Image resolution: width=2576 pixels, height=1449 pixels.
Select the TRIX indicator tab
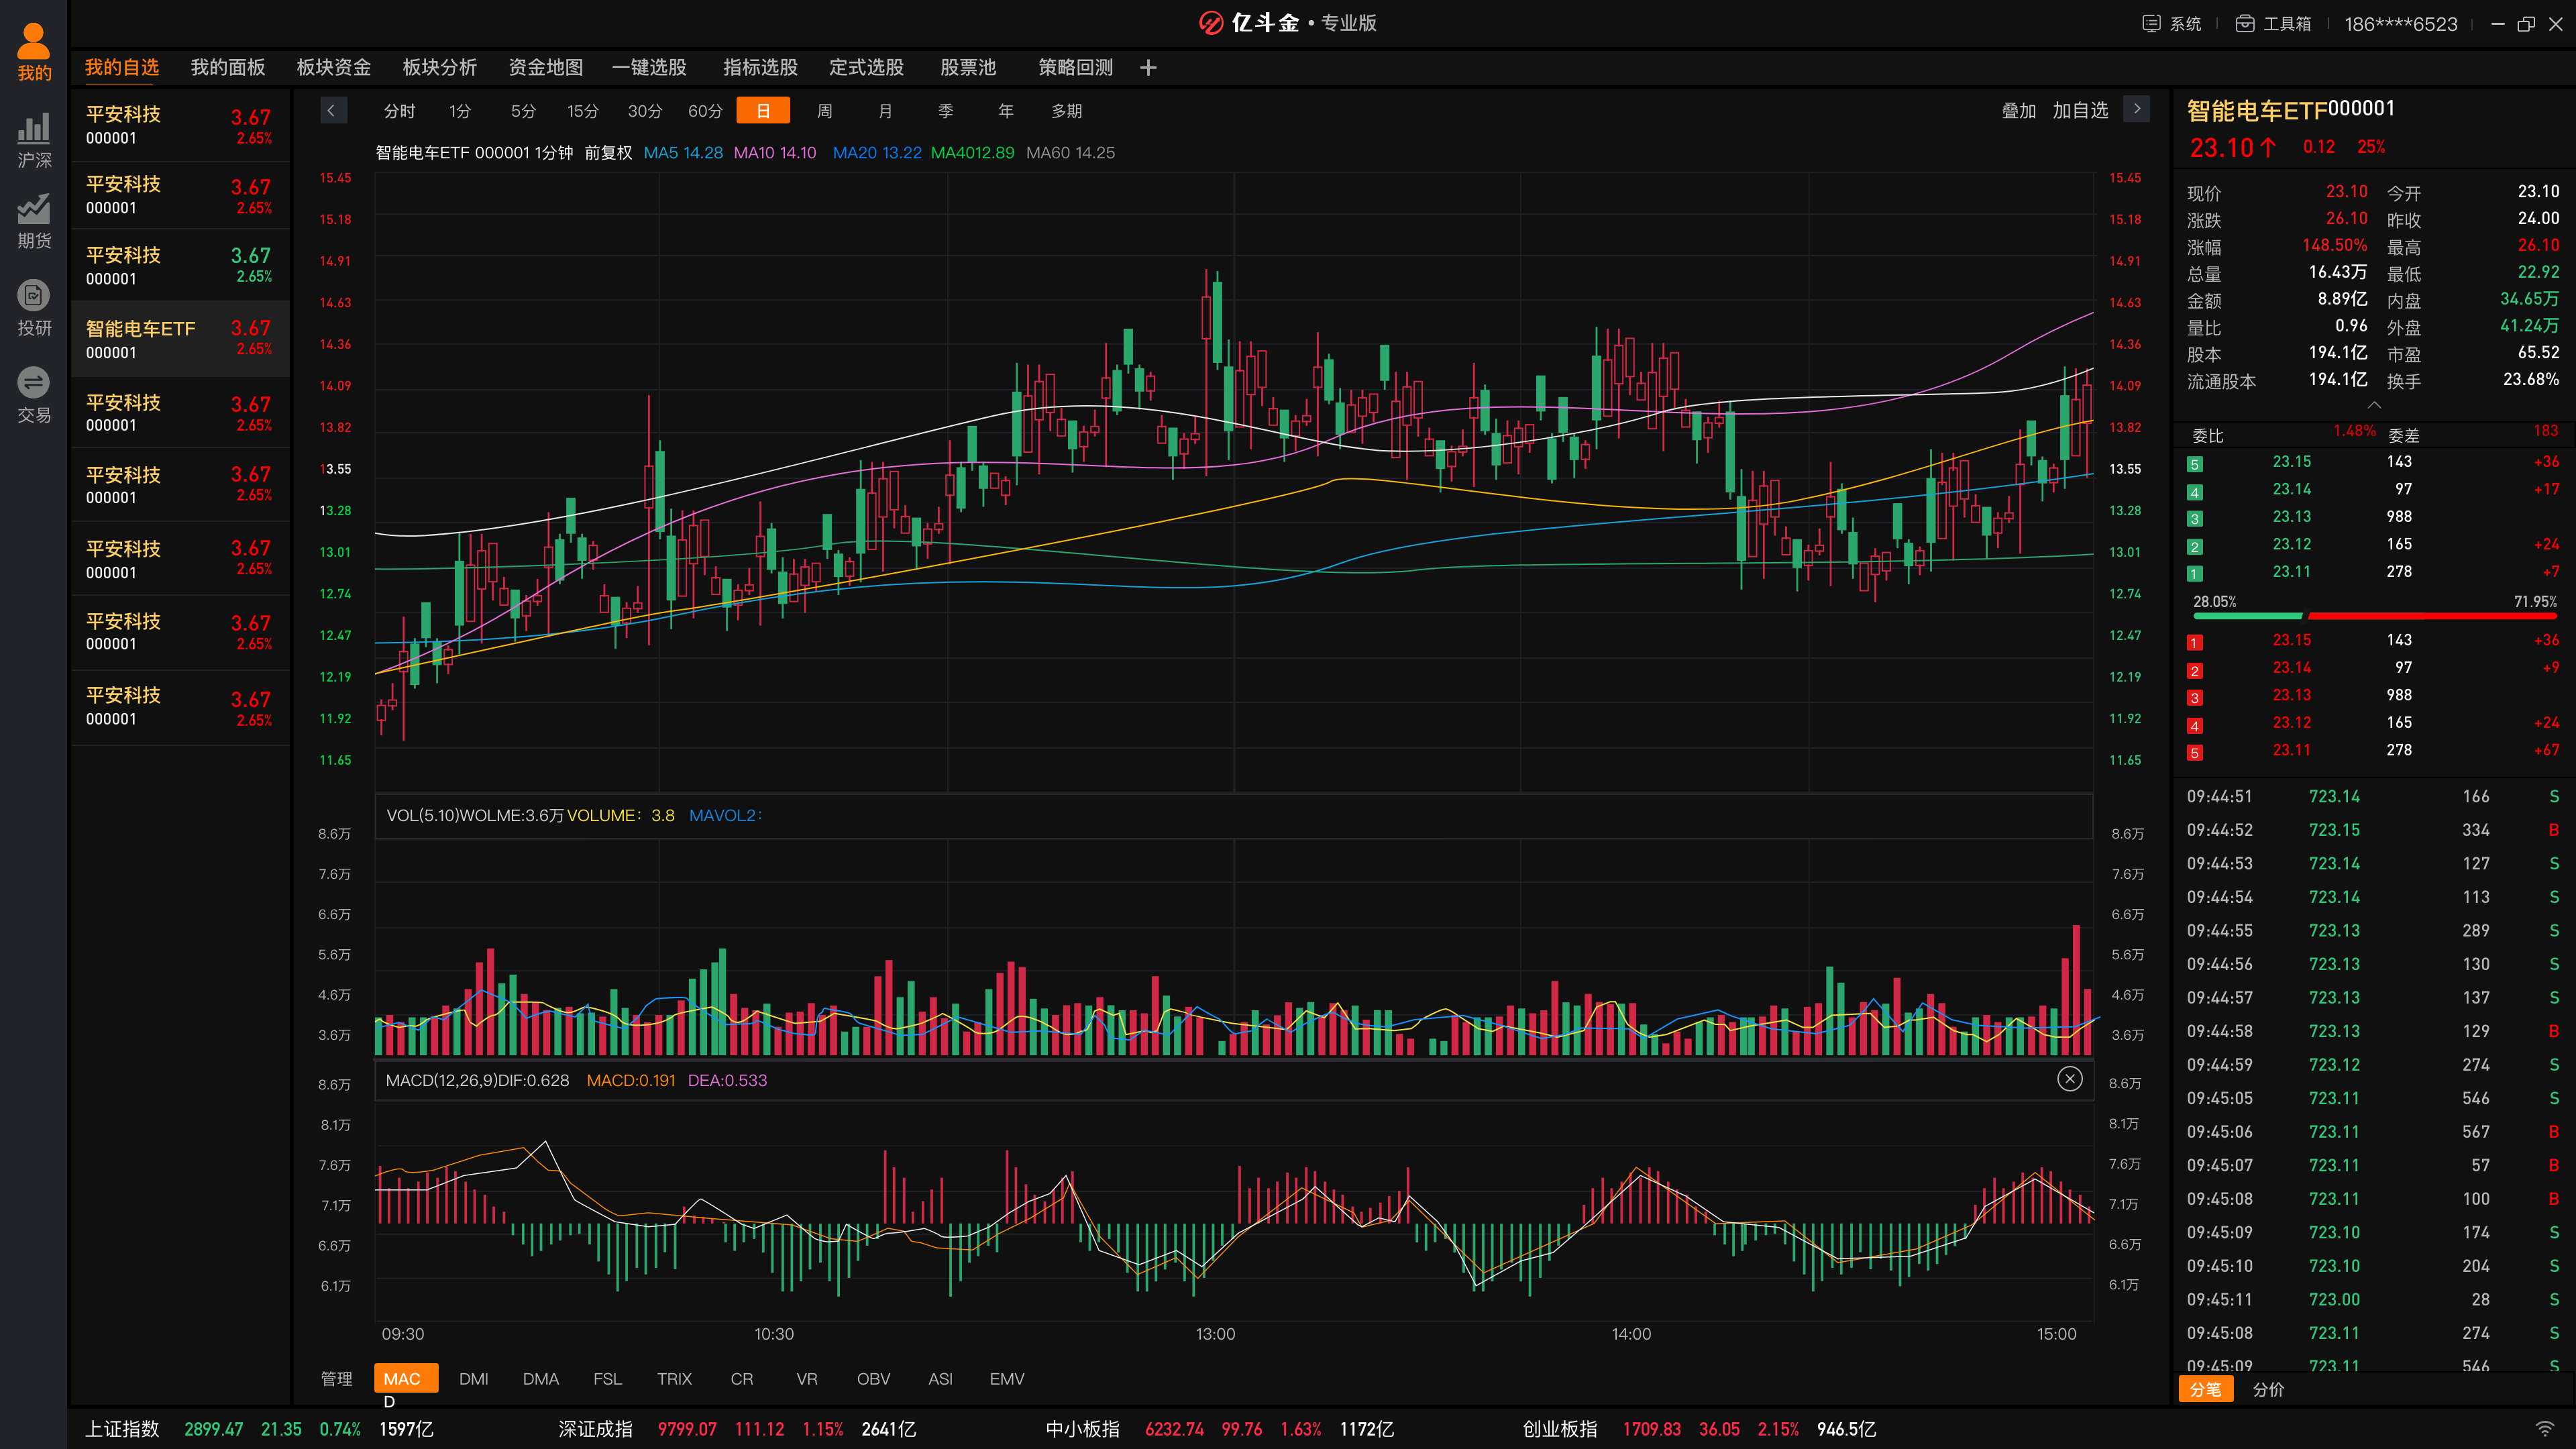click(675, 1378)
